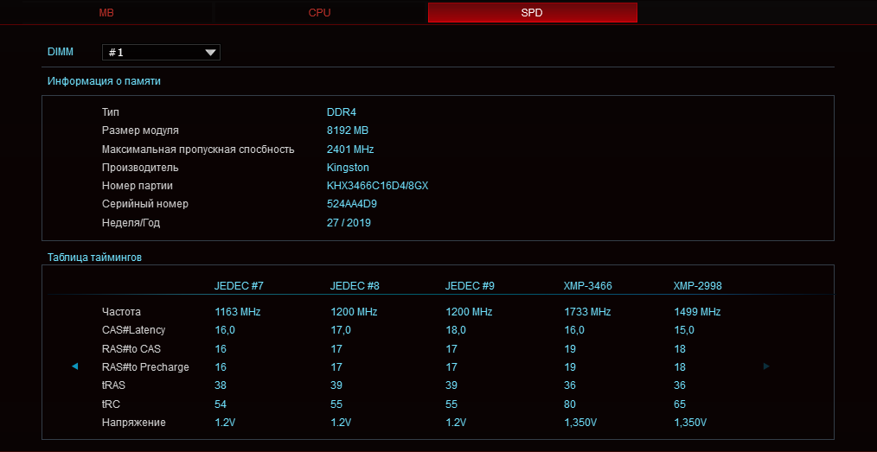This screenshot has height=452, width=877.
Task: Click the XMP-3466 column header
Action: point(588,286)
